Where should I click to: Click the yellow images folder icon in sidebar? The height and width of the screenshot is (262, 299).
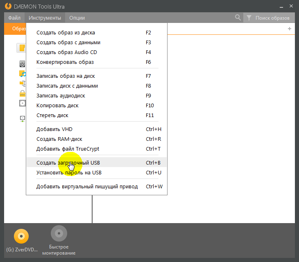[22, 48]
